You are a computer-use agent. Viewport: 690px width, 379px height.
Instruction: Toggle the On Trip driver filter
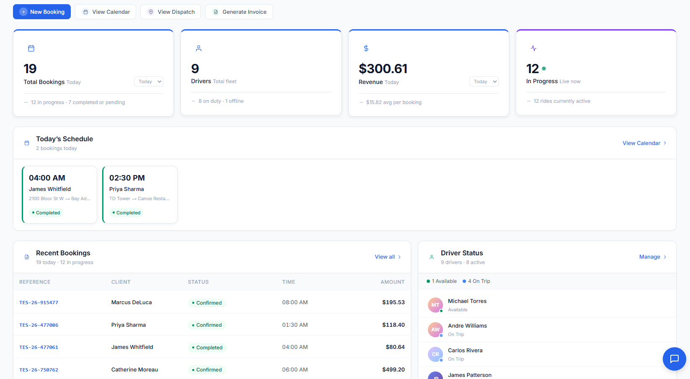(x=476, y=281)
